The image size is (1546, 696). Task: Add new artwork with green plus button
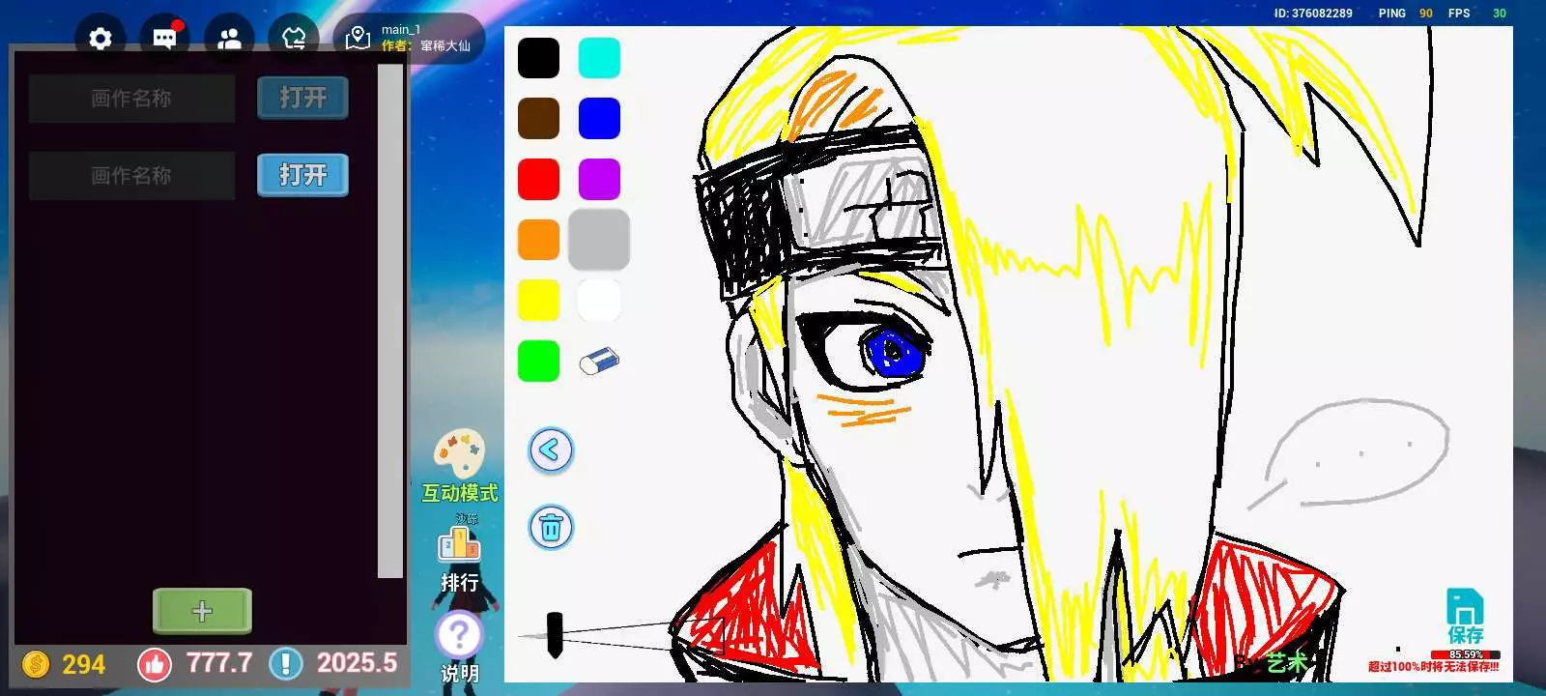click(x=202, y=611)
